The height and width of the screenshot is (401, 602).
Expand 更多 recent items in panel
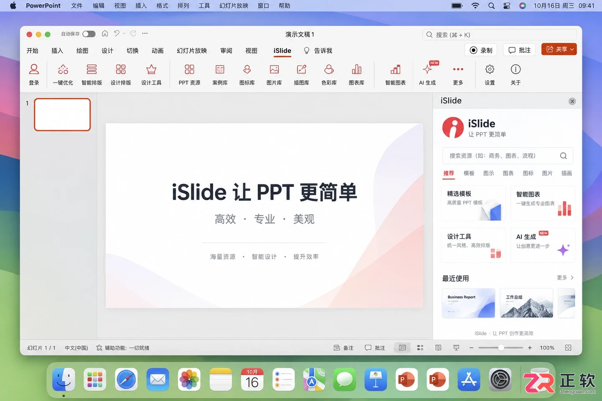(x=565, y=278)
